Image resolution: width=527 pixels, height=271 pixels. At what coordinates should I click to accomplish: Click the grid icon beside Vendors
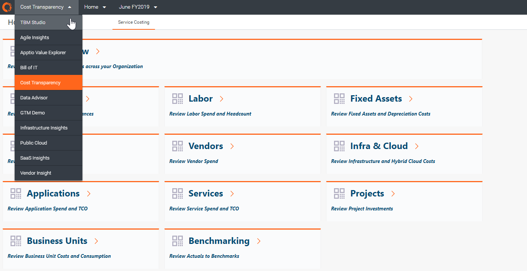coord(178,146)
